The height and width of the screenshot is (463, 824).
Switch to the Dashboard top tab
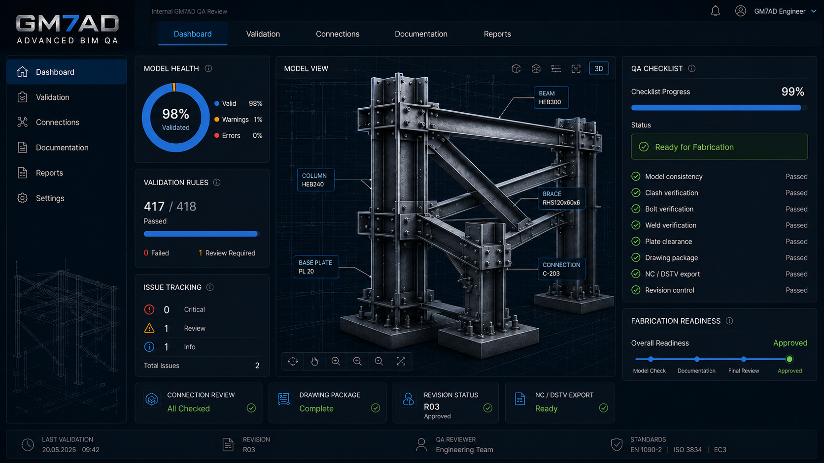pos(193,34)
